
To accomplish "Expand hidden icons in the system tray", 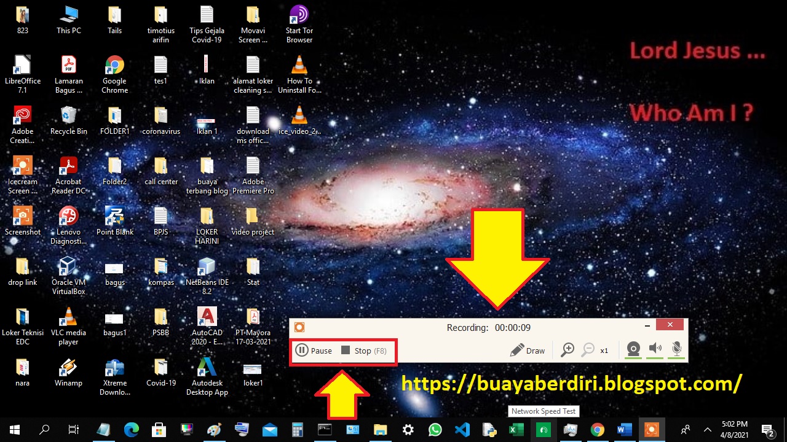I will pos(707,430).
